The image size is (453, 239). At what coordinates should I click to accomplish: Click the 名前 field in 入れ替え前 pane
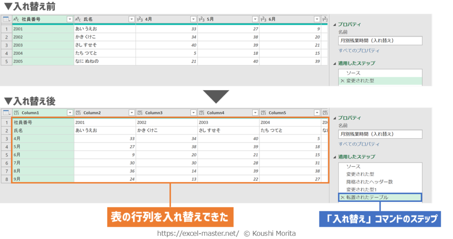pyautogui.click(x=380, y=41)
